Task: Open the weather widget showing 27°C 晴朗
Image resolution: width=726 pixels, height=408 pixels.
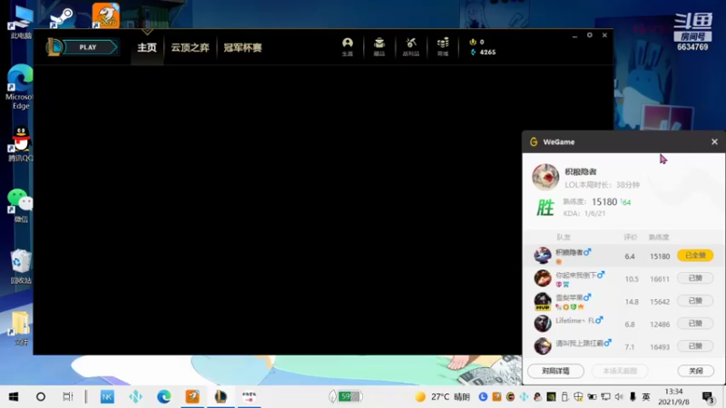Action: point(442,396)
